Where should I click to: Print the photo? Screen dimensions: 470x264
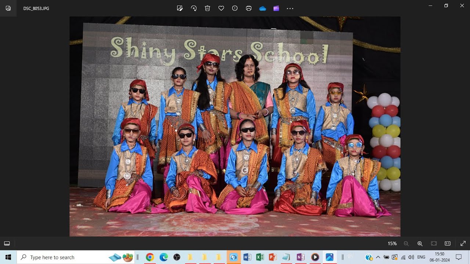click(x=249, y=8)
